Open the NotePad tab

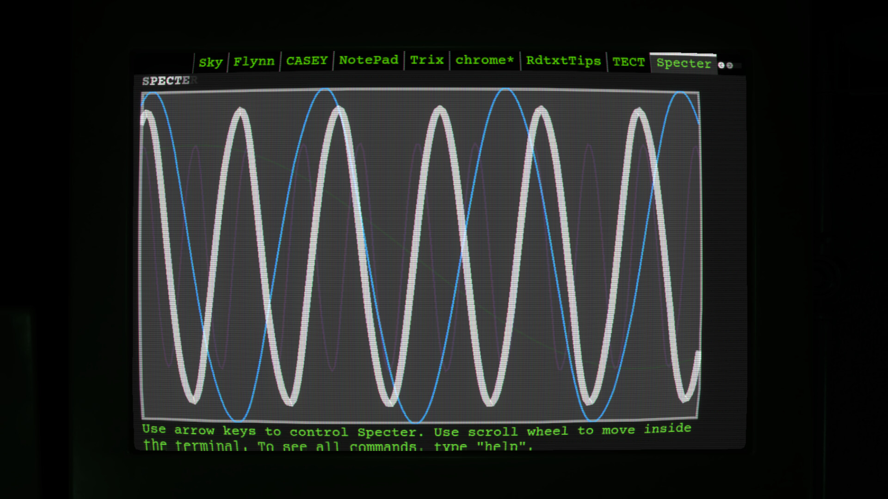369,60
